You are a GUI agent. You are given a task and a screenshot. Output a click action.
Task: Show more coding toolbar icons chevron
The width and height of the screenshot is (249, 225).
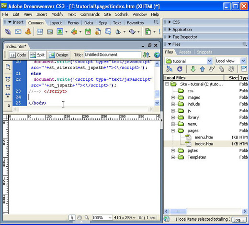click(9, 106)
